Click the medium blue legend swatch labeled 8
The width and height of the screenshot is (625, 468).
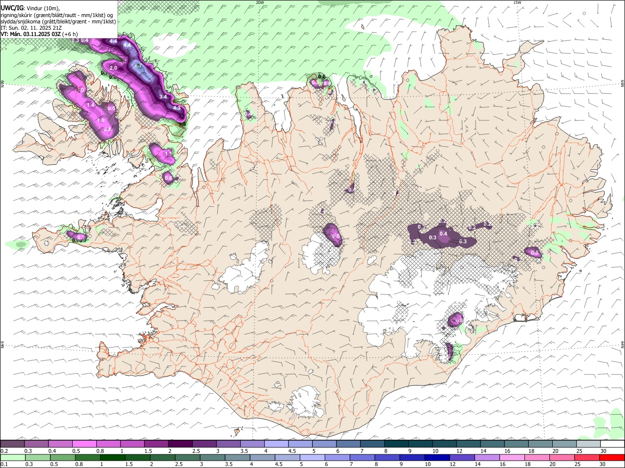click(387, 457)
